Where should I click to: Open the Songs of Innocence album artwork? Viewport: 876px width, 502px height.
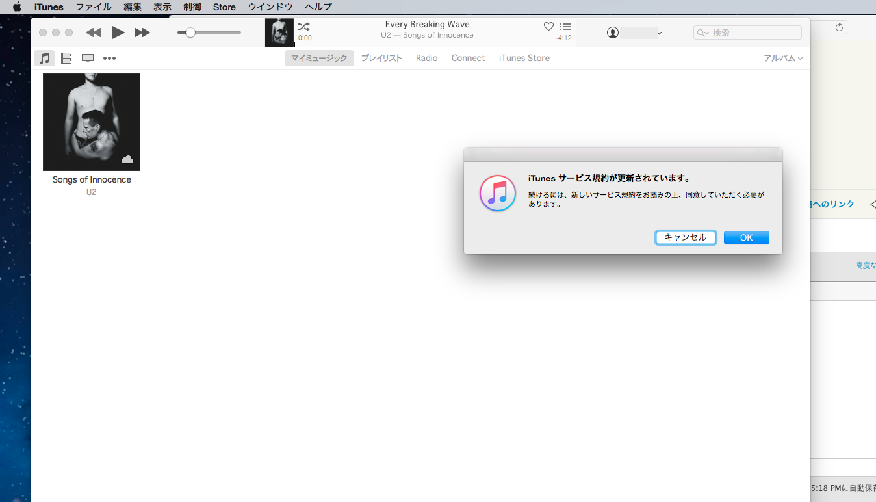pyautogui.click(x=92, y=122)
